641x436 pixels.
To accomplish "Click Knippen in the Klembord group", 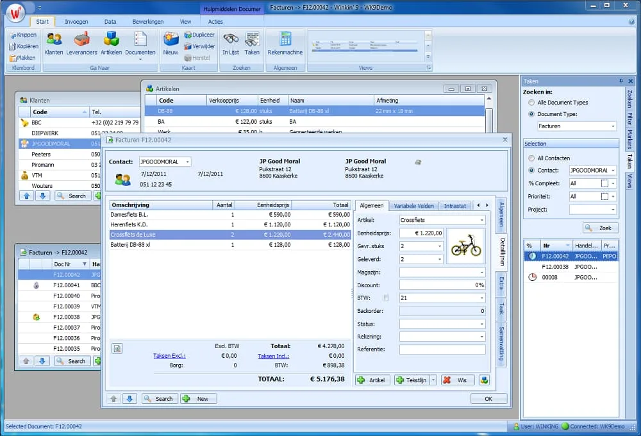I will [x=24, y=35].
